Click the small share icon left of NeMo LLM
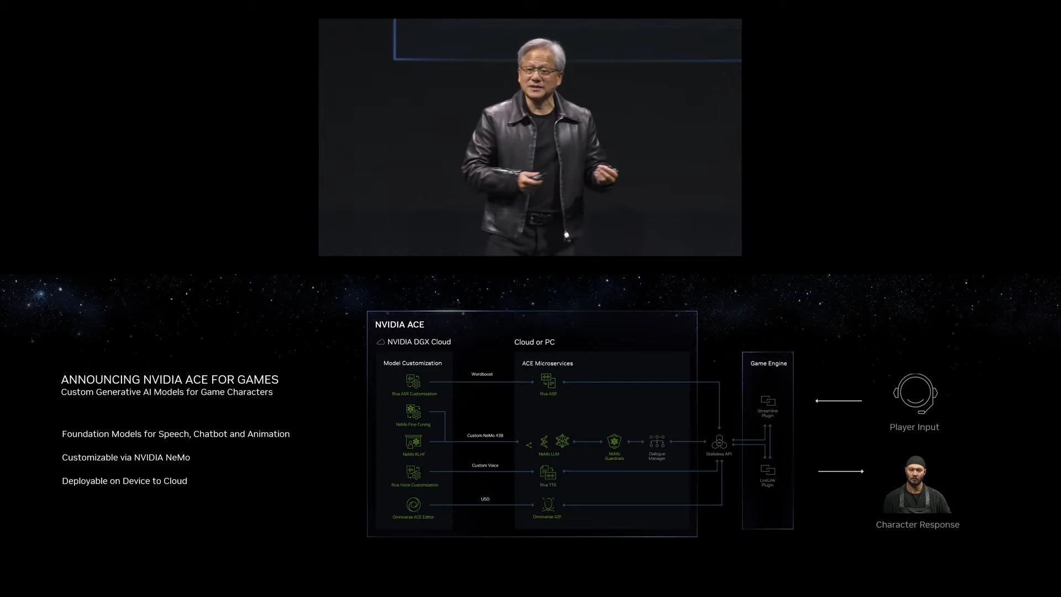The height and width of the screenshot is (597, 1061). 529,445
